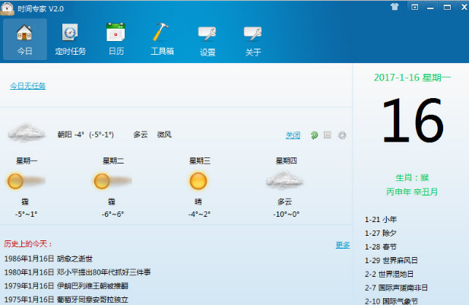Screen dimensions: 469x305
Task: Open the 今日 home tab
Action: 25,40
